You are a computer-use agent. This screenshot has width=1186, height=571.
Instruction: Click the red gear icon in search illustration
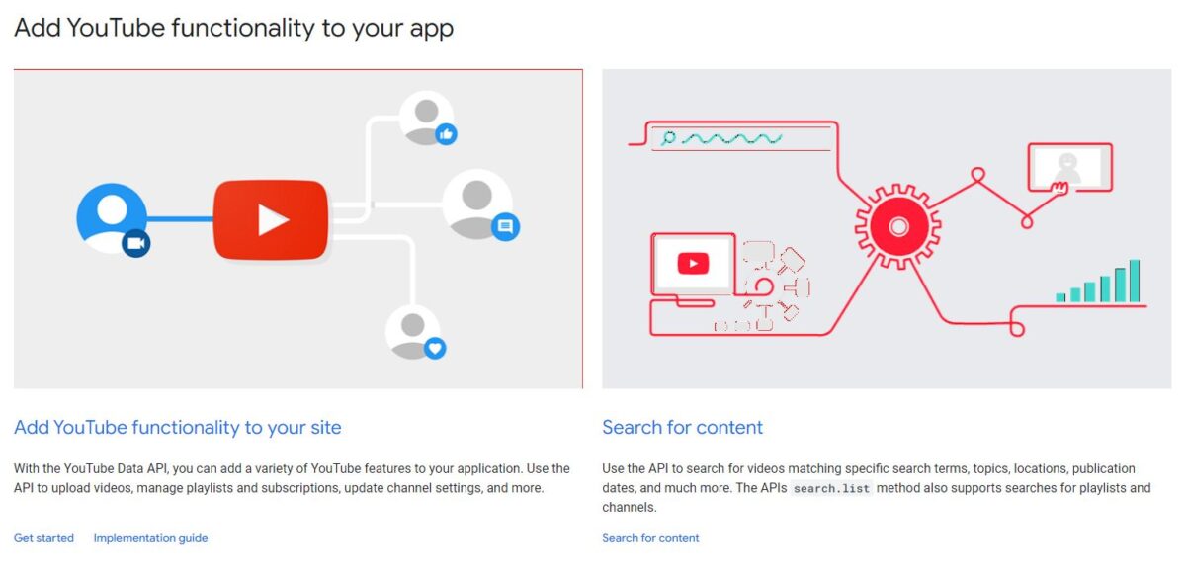(897, 226)
